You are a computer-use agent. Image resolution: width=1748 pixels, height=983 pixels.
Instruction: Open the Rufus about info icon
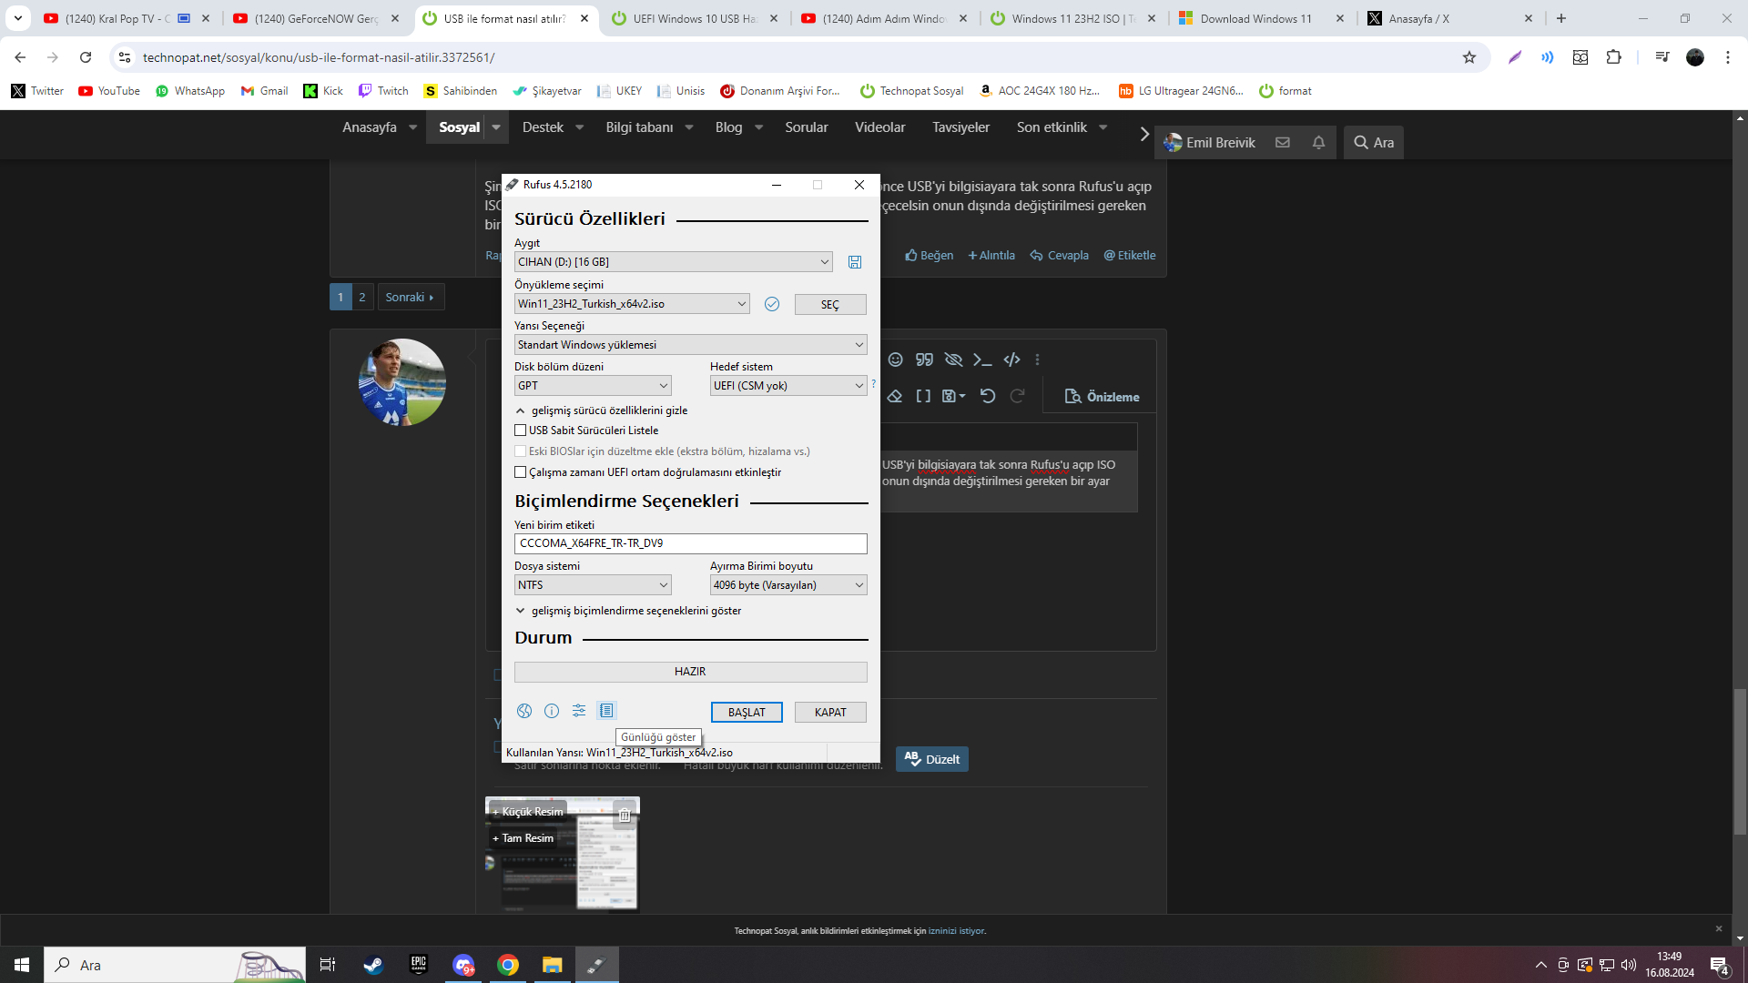coord(552,711)
